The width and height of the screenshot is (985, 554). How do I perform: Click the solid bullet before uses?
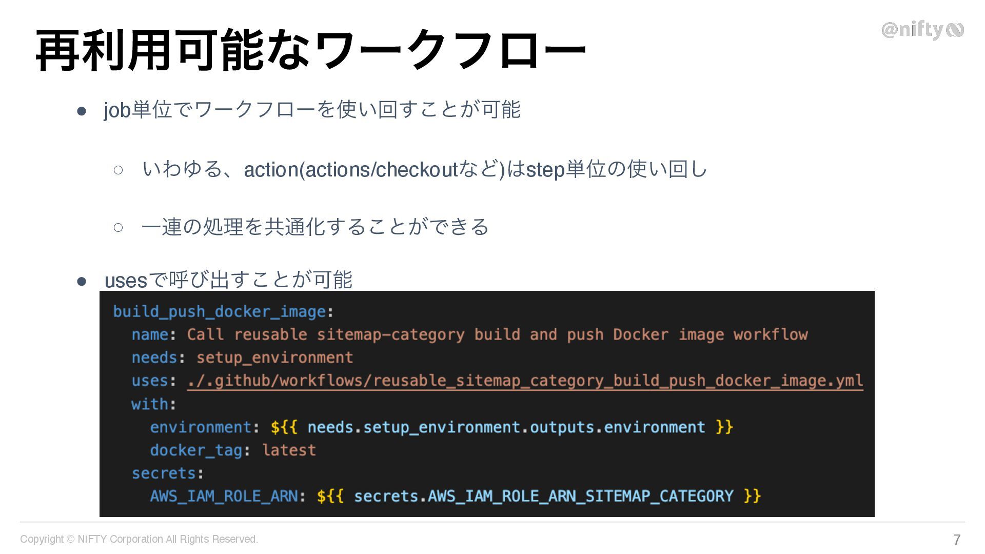[x=82, y=281]
